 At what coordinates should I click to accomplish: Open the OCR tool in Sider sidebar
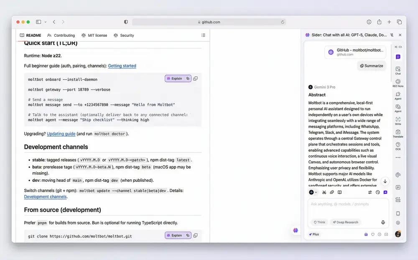(x=398, y=146)
